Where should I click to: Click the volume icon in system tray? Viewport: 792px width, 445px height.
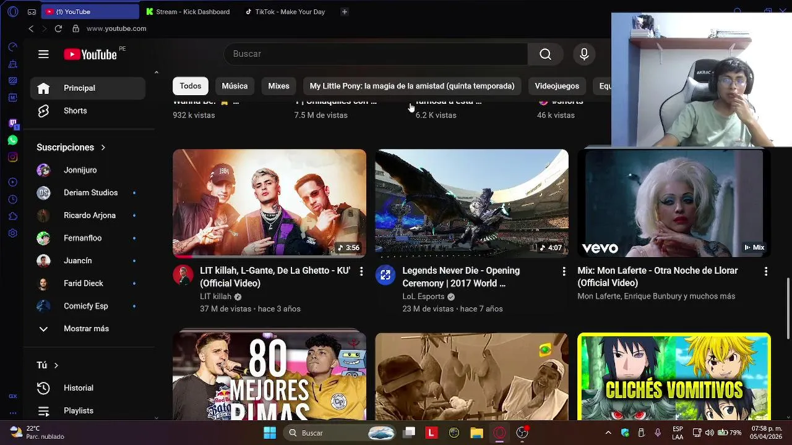point(709,433)
